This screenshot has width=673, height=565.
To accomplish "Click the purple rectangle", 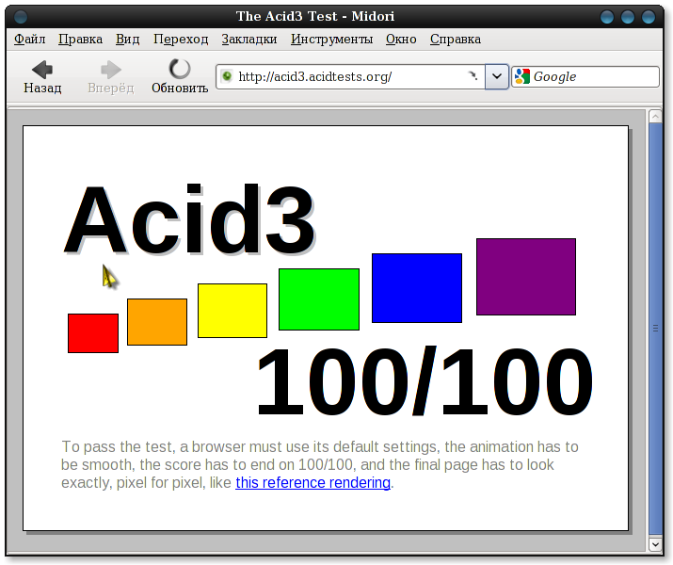I will 526,277.
